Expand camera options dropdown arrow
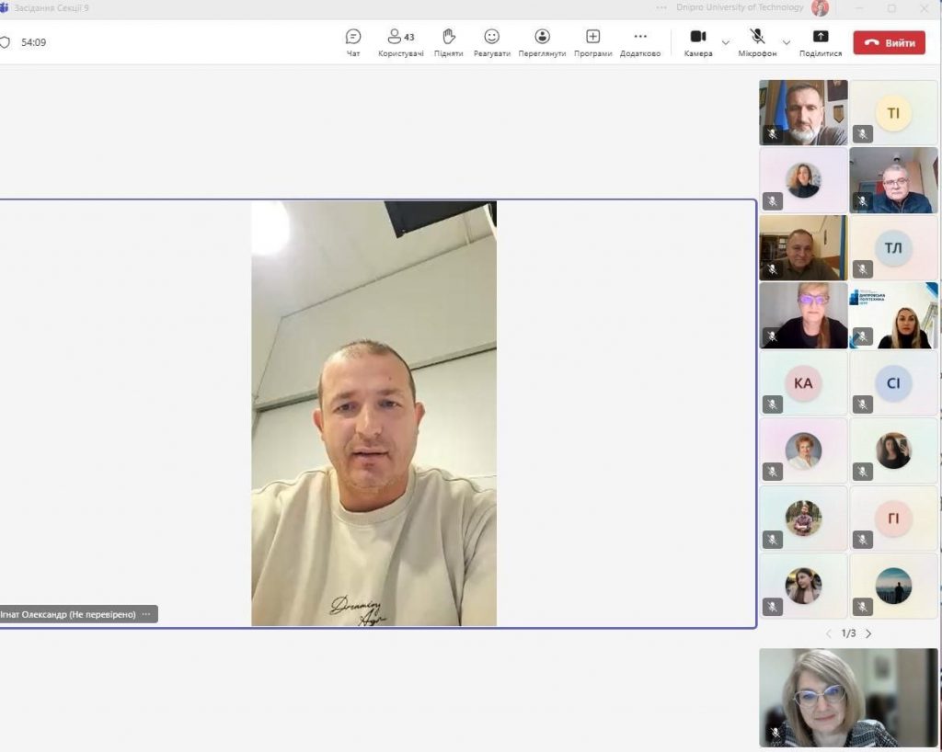The height and width of the screenshot is (752, 942). coord(726,42)
